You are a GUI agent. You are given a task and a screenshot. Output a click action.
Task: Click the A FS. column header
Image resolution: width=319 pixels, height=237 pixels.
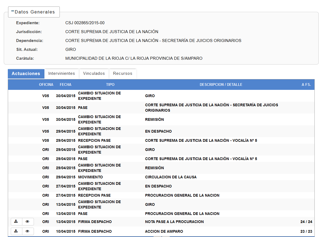[x=306, y=84]
